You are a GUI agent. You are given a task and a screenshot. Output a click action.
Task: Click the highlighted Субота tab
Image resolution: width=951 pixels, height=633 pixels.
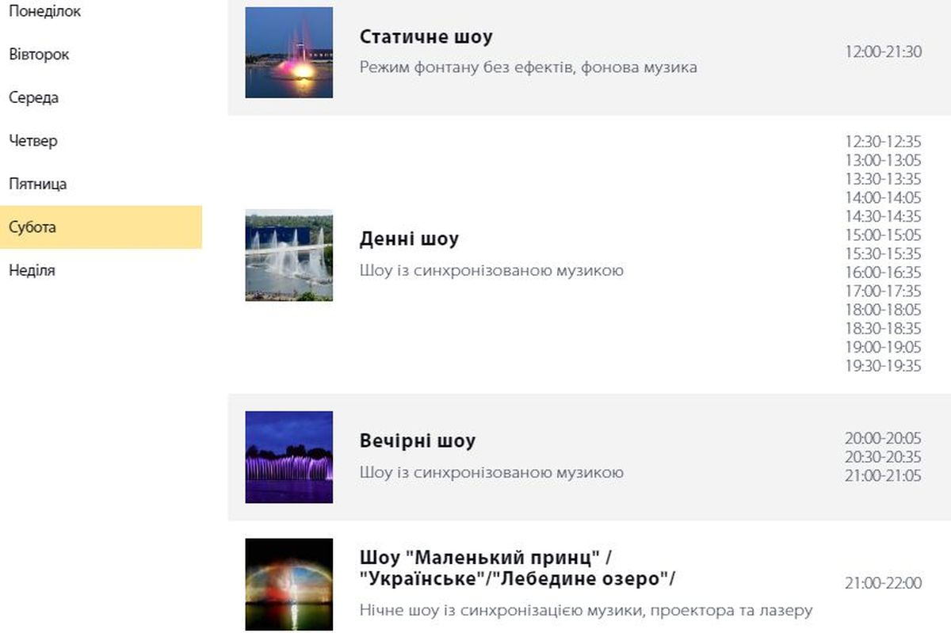coord(101,227)
